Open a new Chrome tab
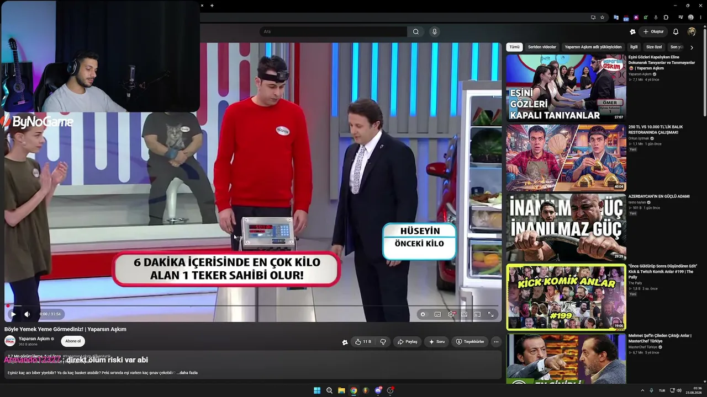 click(212, 6)
